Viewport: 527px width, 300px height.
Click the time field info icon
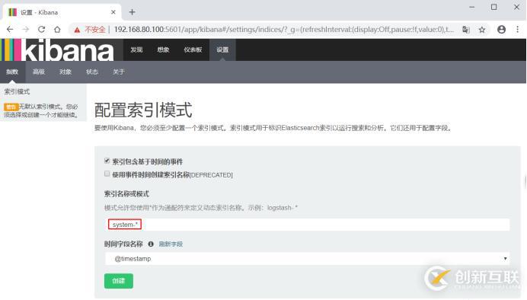tap(151, 244)
